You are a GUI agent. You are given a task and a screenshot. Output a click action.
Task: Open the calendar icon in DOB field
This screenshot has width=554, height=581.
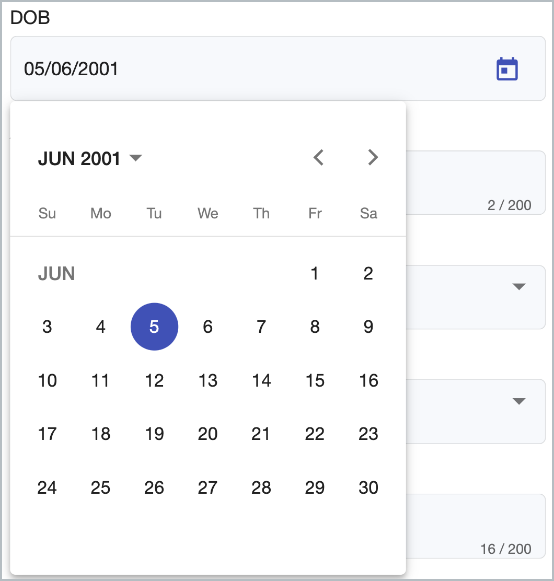pyautogui.click(x=507, y=69)
